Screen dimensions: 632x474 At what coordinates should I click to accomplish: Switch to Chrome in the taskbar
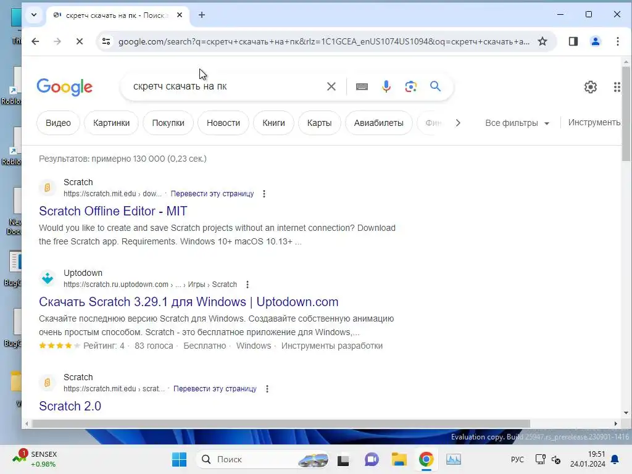pos(426,459)
